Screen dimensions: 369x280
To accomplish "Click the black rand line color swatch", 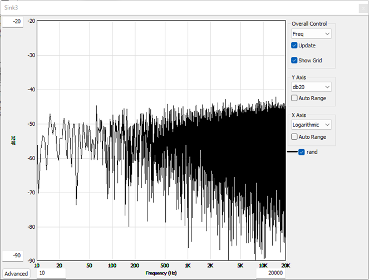I will (x=292, y=152).
